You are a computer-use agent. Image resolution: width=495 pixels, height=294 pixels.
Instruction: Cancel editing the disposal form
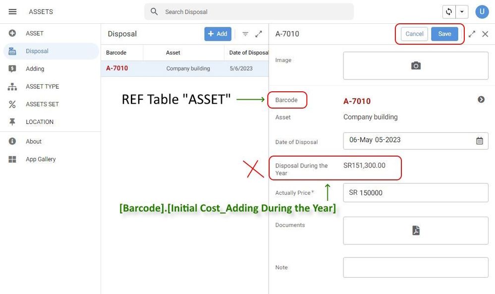414,34
